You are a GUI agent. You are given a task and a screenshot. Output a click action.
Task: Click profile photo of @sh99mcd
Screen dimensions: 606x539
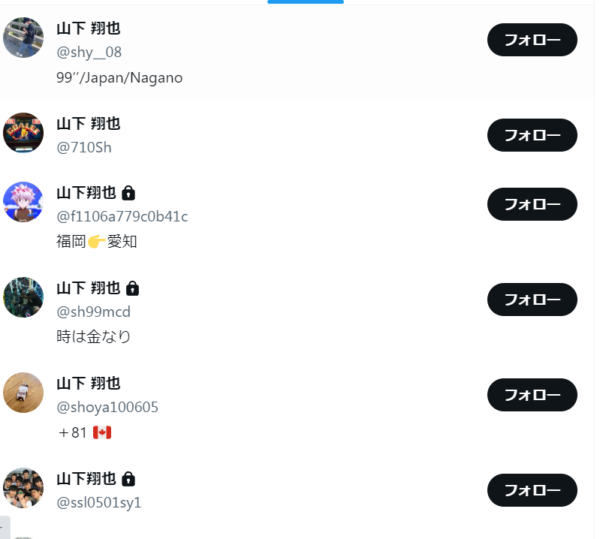click(23, 297)
